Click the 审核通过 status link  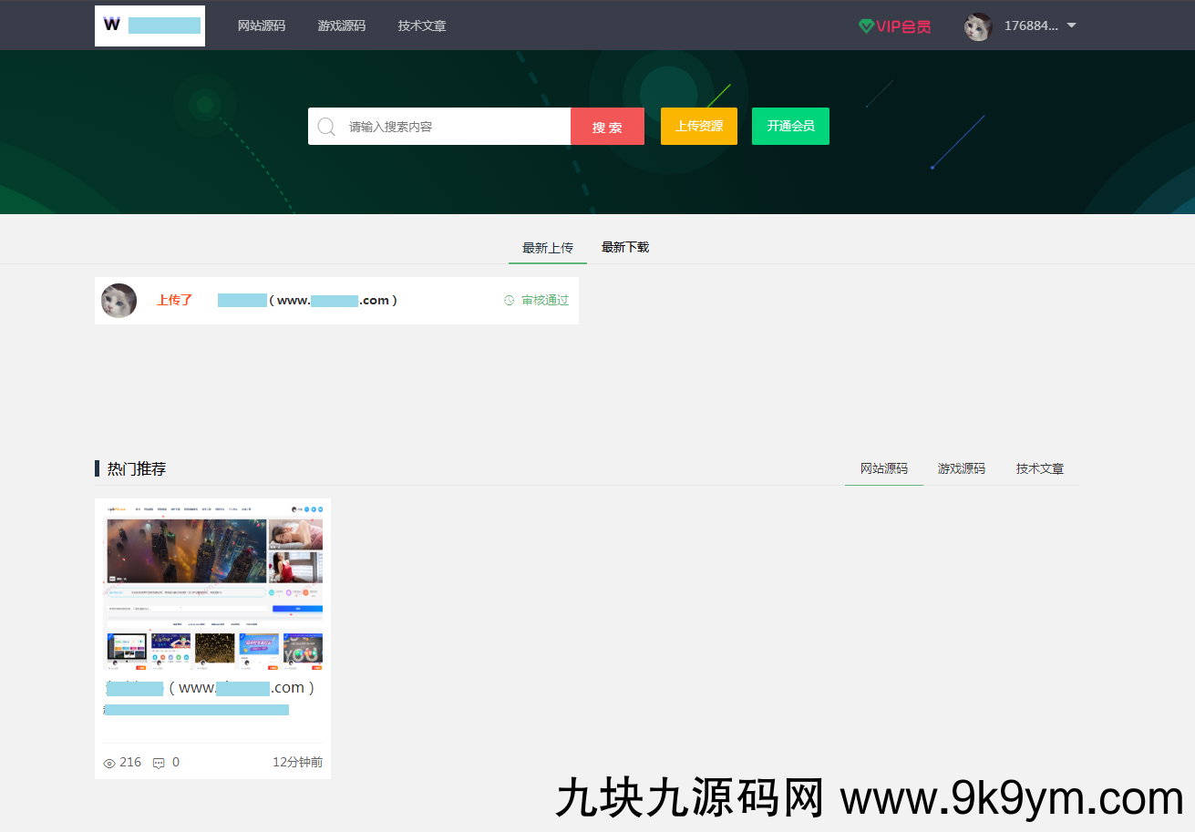[x=542, y=299]
